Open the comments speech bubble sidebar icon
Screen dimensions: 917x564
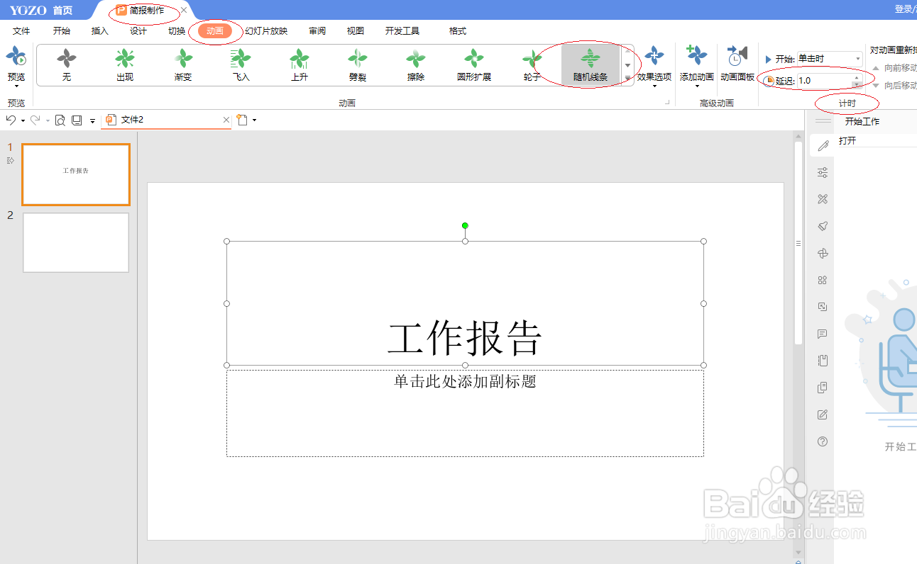pos(823,334)
